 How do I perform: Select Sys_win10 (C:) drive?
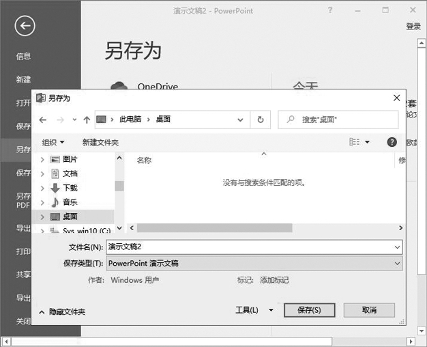pos(87,230)
